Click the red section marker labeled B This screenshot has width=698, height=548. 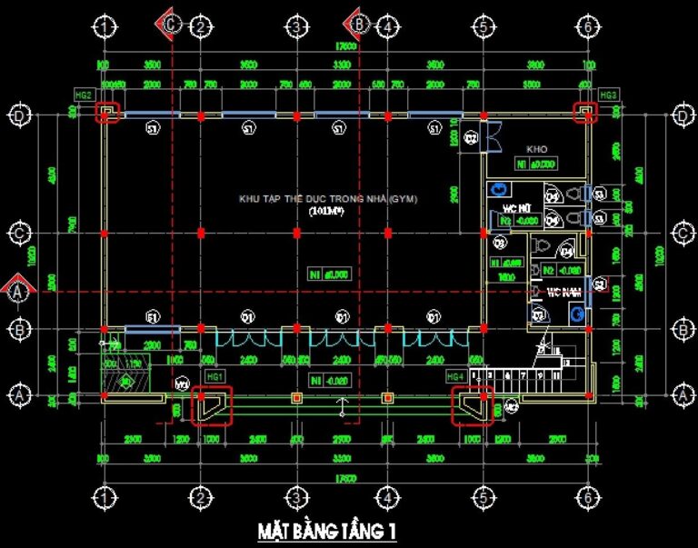358,25
